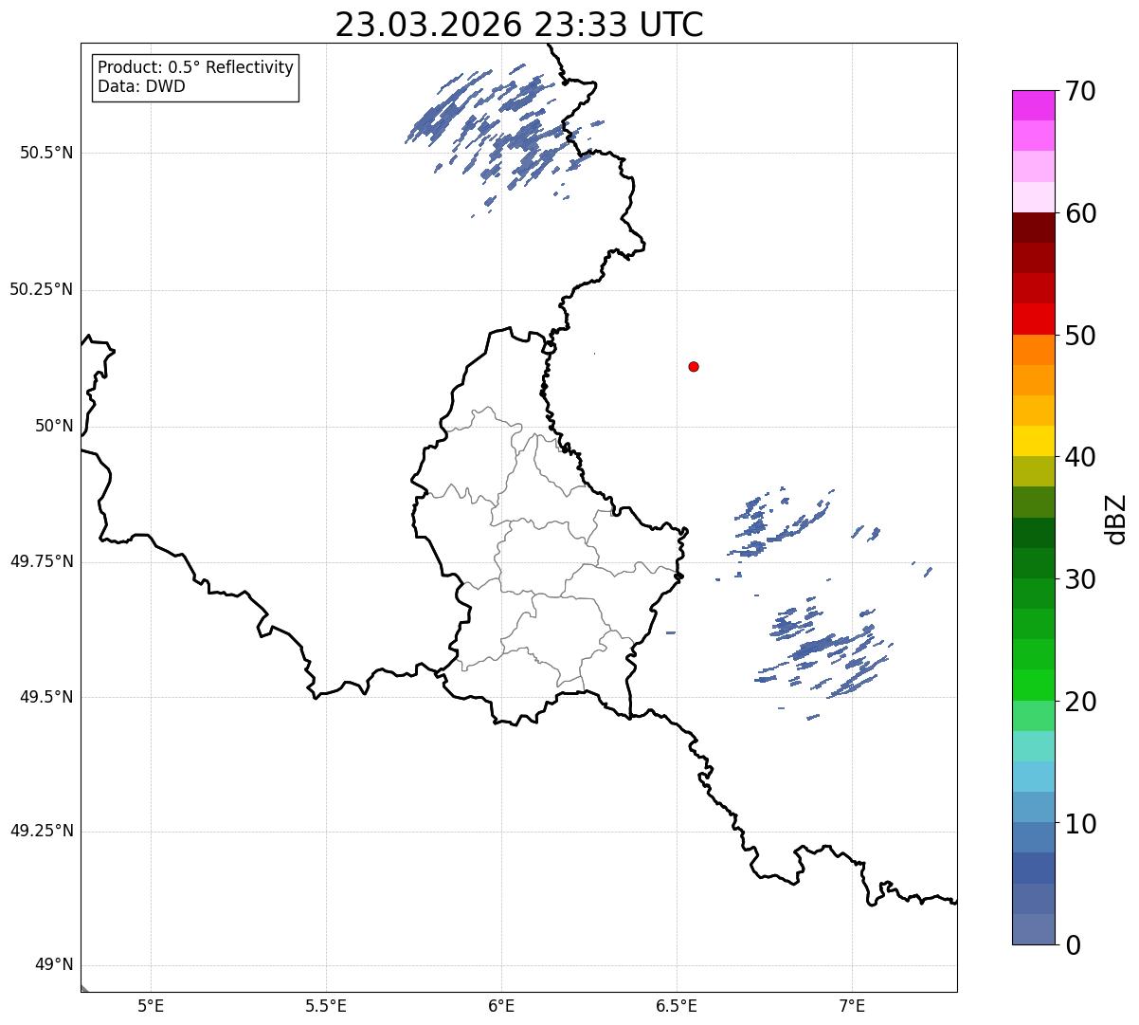This screenshot has width=1139, height=1025.
Task: Pick the pale pink swatch above 60
Action: [1033, 197]
